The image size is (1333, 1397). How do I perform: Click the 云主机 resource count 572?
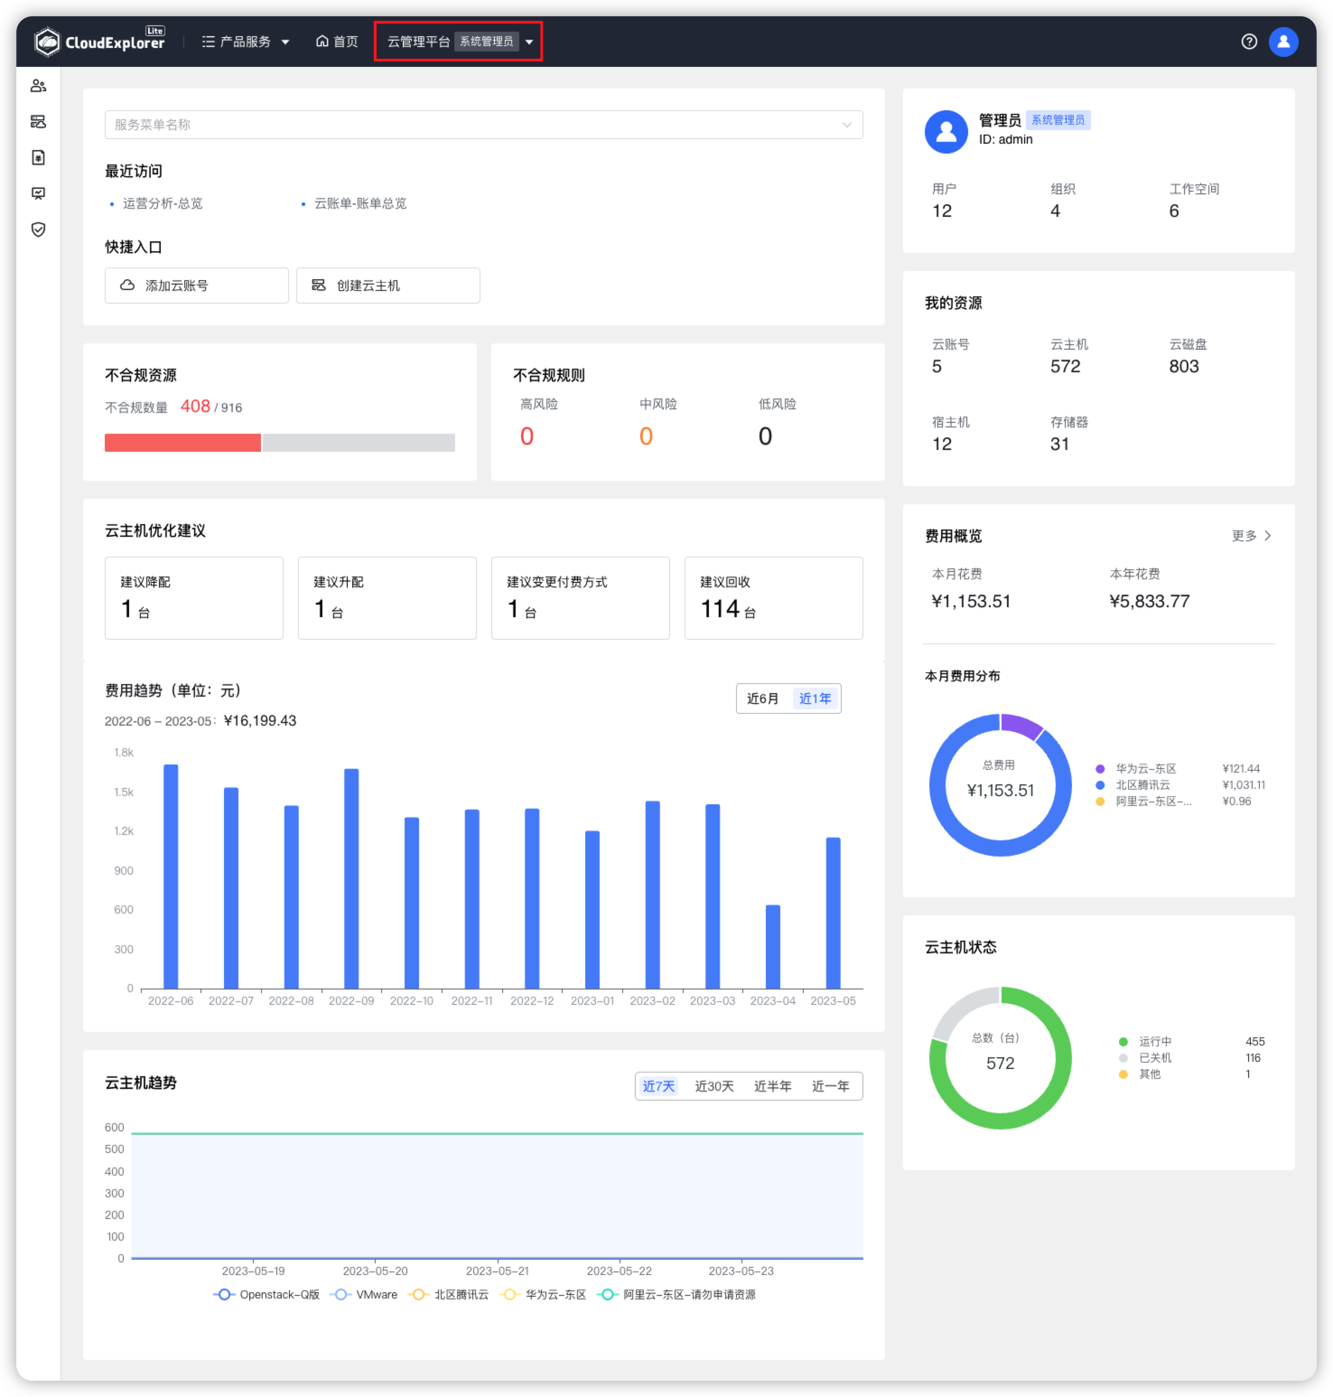click(1065, 366)
